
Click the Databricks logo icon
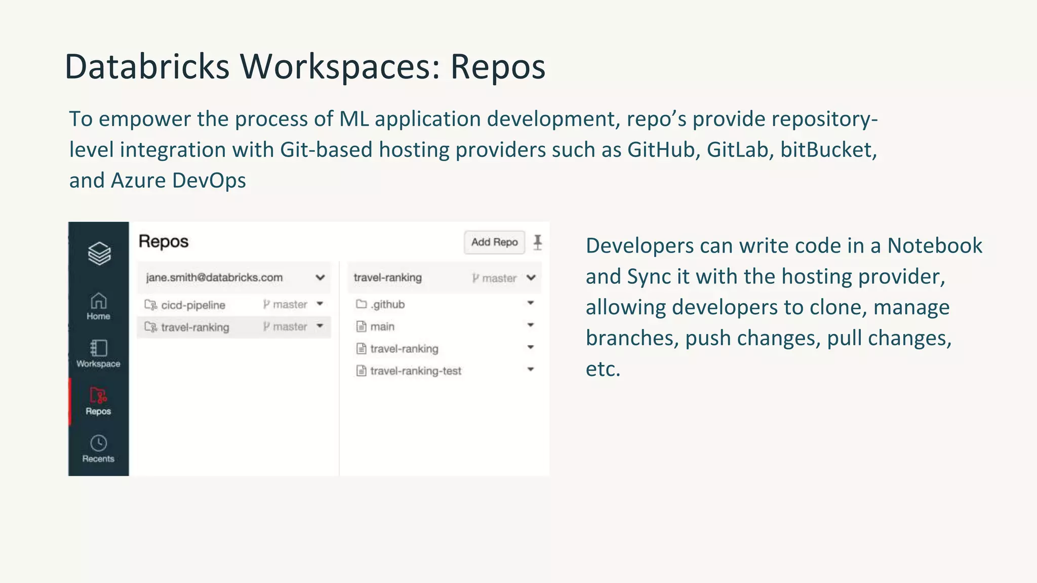[99, 253]
